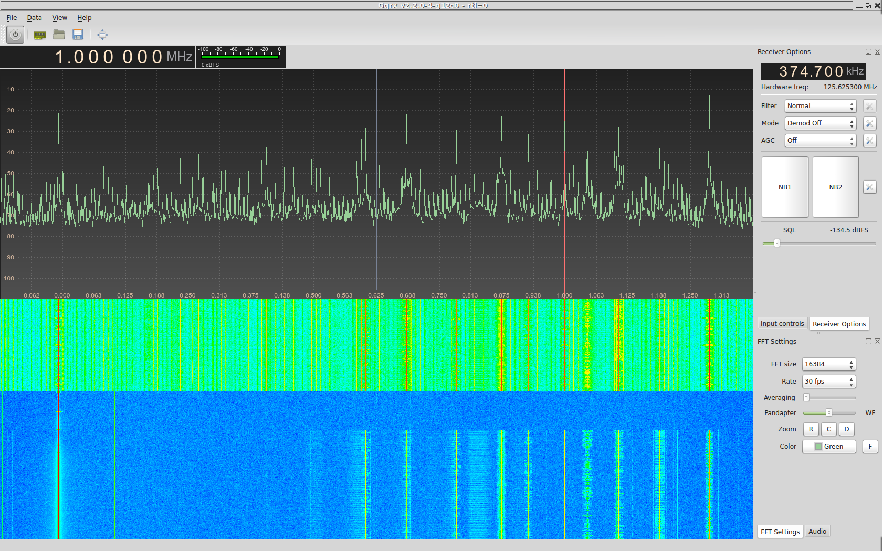
Task: Switch to the Input controls tab
Action: tap(782, 324)
